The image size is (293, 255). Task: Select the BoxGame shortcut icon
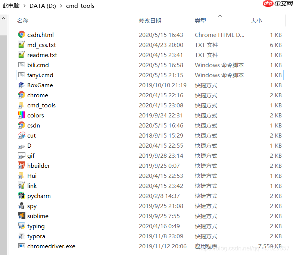(x=21, y=85)
